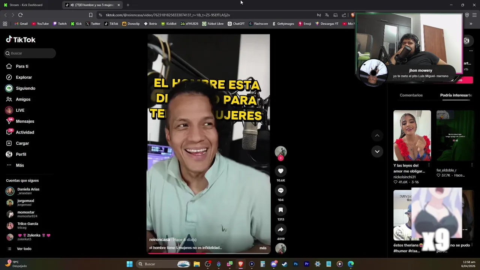Open the Amigos page

[x=23, y=99]
